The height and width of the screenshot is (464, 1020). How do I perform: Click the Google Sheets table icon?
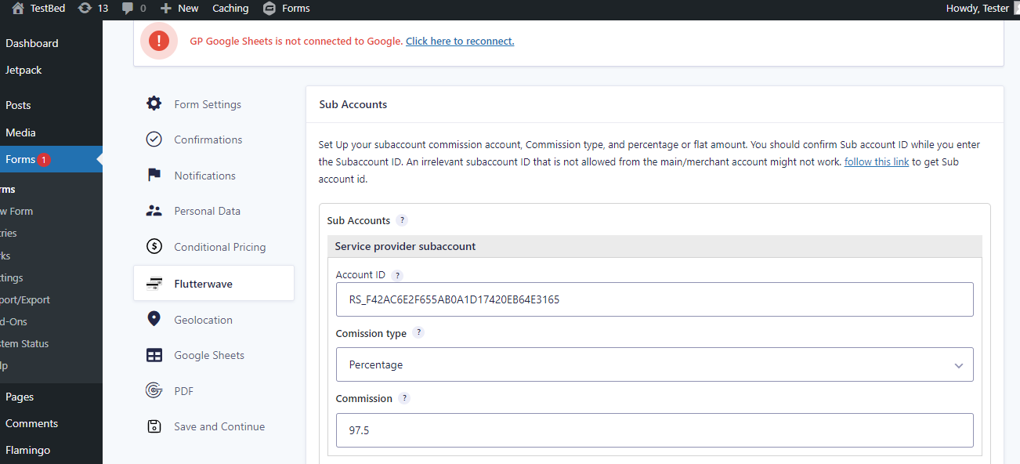pos(154,355)
